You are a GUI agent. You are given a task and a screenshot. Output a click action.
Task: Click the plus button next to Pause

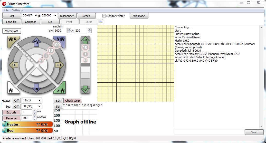point(101,21)
